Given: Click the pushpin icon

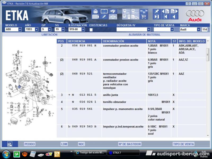Looking at the screenshot, I should [157, 11].
